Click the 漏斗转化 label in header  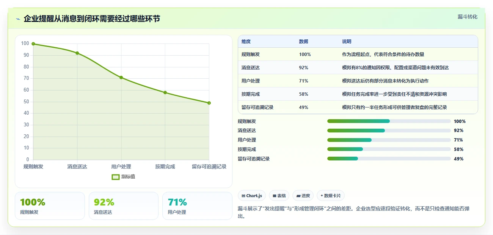467,17
